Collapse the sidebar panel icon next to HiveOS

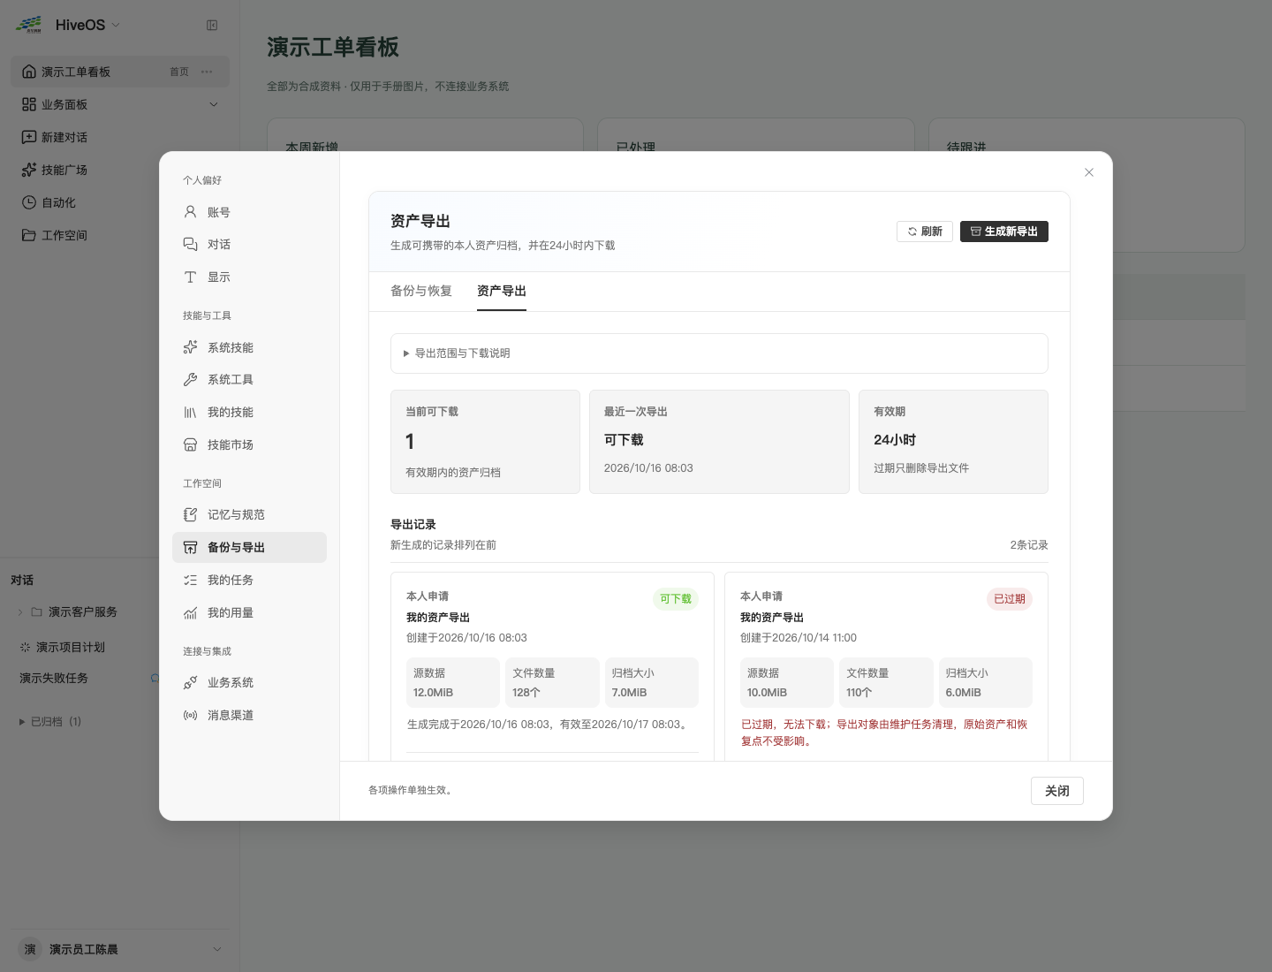pos(212,26)
